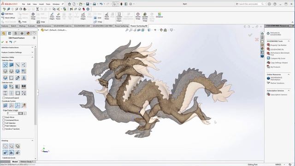This screenshot has height=166, width=295.
Task: Click the first Viewing mode icon
Action: [x=5, y=146]
